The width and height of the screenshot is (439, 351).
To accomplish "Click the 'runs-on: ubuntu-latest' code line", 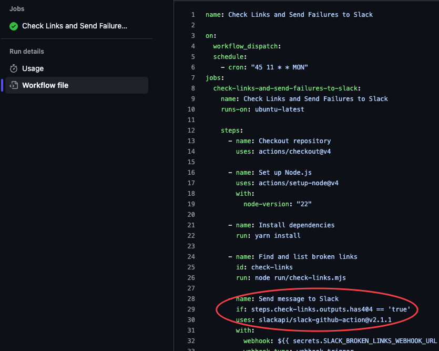I will (262, 109).
